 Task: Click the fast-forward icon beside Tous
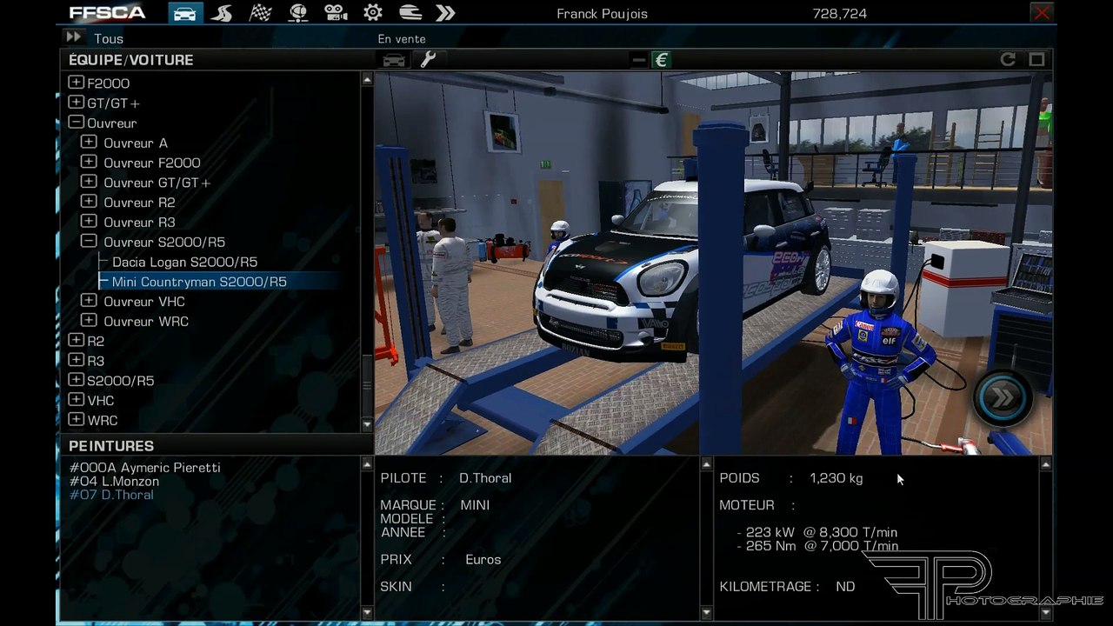tap(73, 37)
